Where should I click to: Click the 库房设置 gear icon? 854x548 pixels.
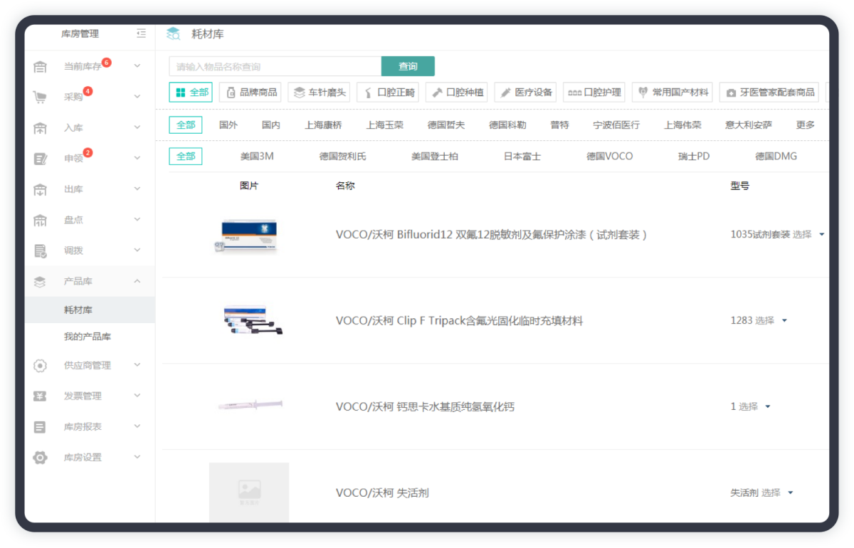click(x=41, y=458)
